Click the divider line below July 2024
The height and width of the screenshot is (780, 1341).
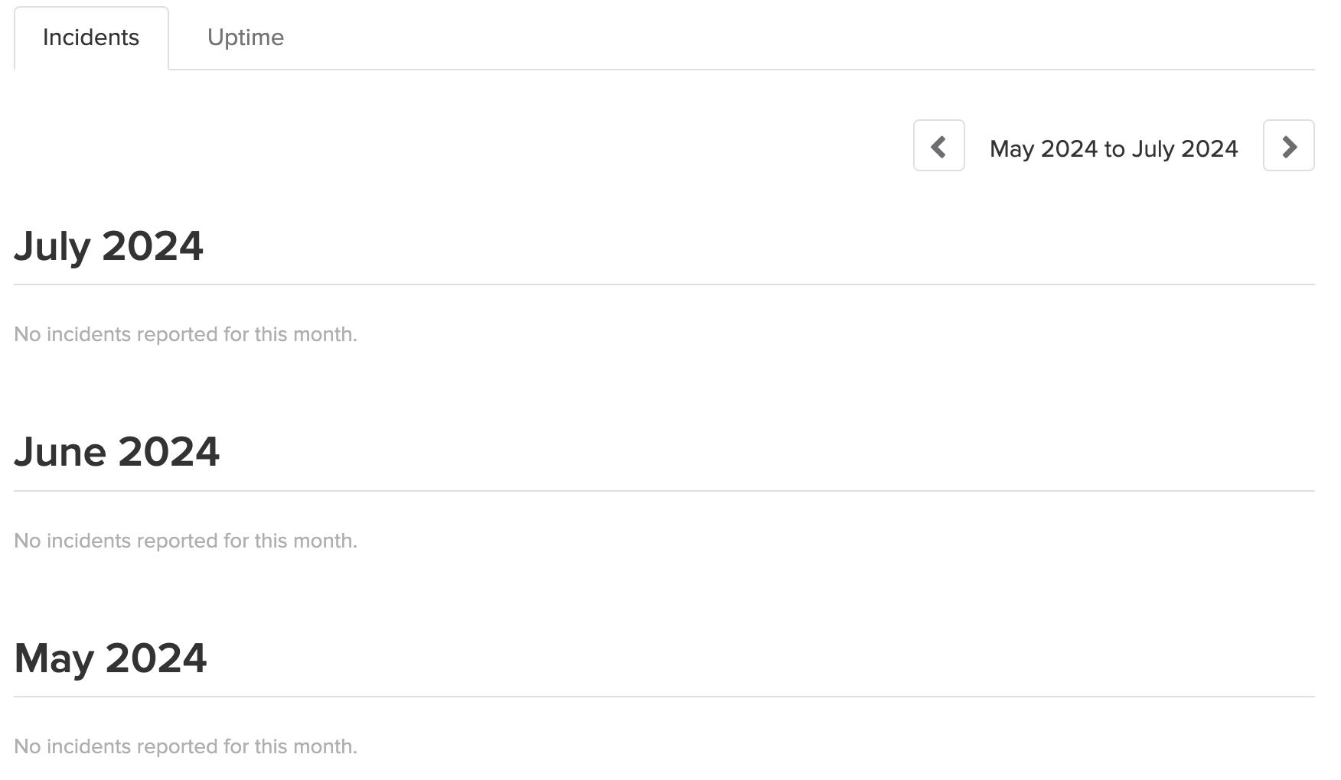click(664, 284)
